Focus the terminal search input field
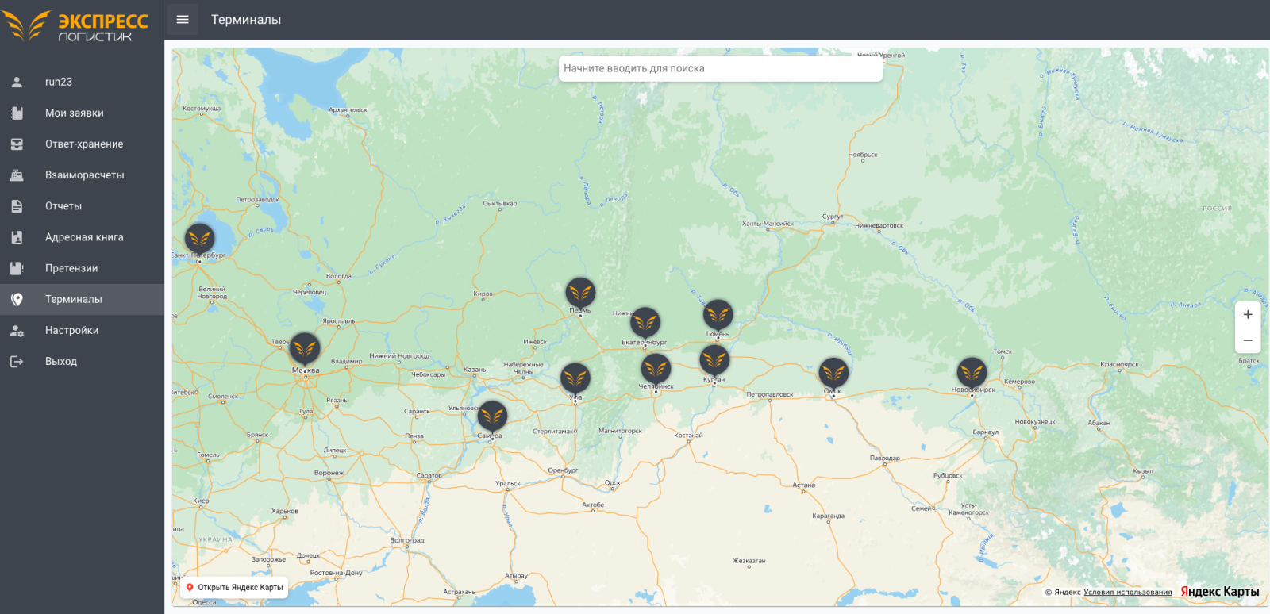Image resolution: width=1270 pixels, height=614 pixels. click(x=721, y=68)
